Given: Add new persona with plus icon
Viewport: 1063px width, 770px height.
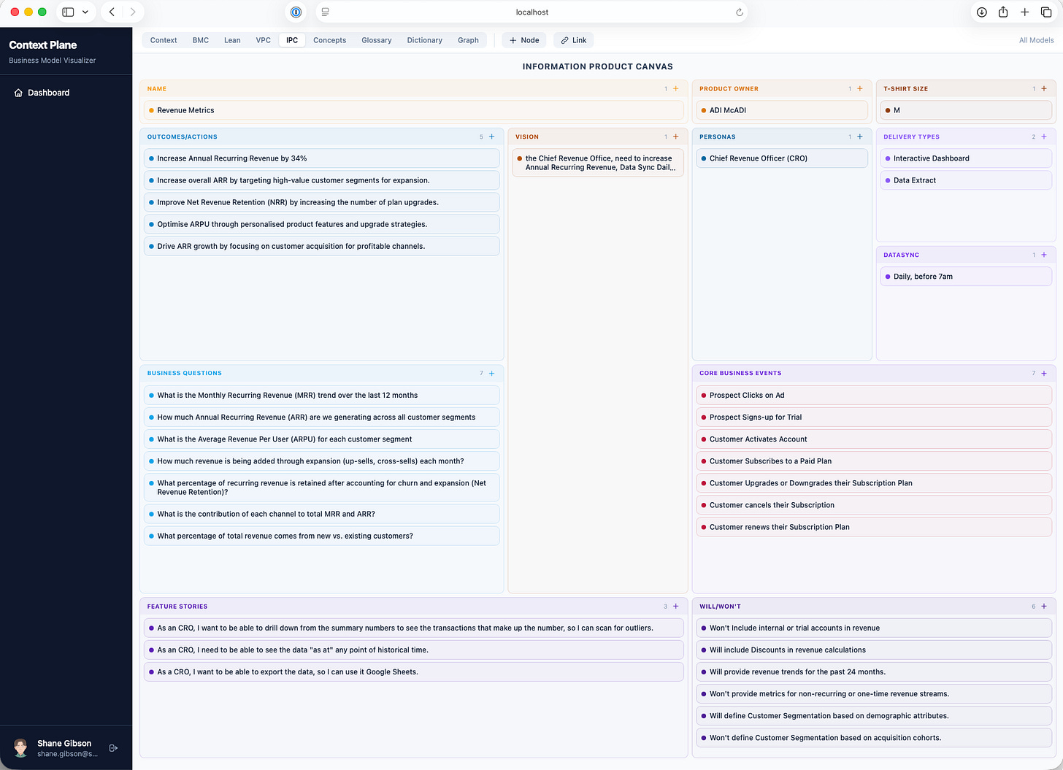Looking at the screenshot, I should click(860, 136).
